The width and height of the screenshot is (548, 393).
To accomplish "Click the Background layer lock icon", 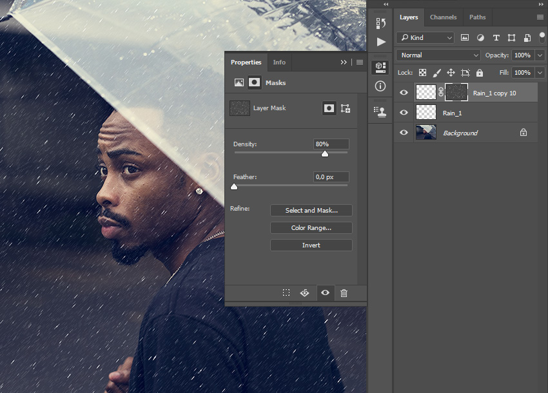I will click(x=524, y=133).
